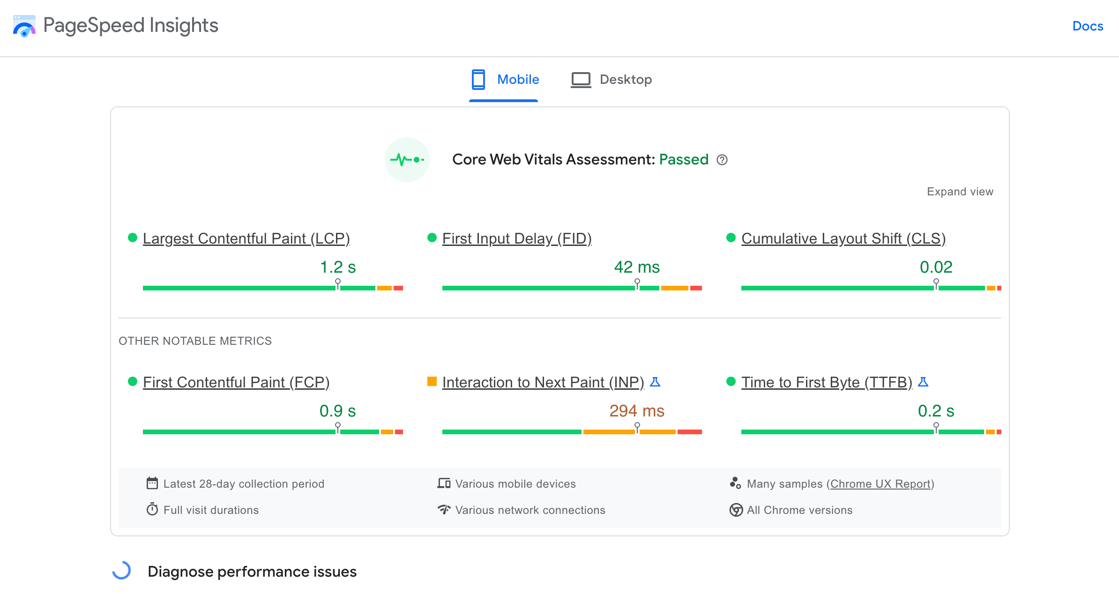Open the Docs link
This screenshot has height=594, width=1119.
(x=1087, y=26)
